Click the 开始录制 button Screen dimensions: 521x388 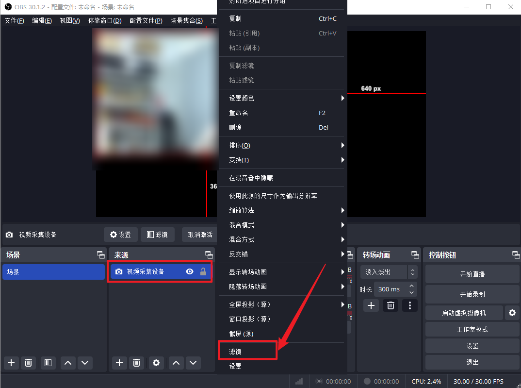pyautogui.click(x=472, y=294)
